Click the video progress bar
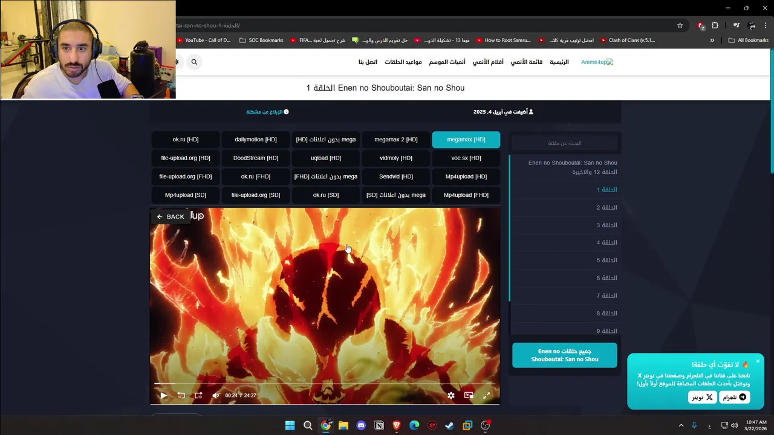 325,384
